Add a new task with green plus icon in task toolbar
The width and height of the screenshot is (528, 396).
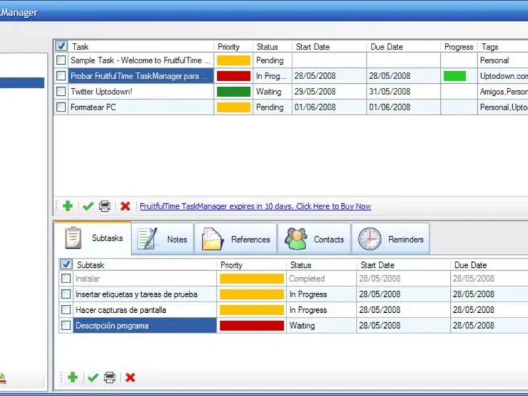(68, 206)
